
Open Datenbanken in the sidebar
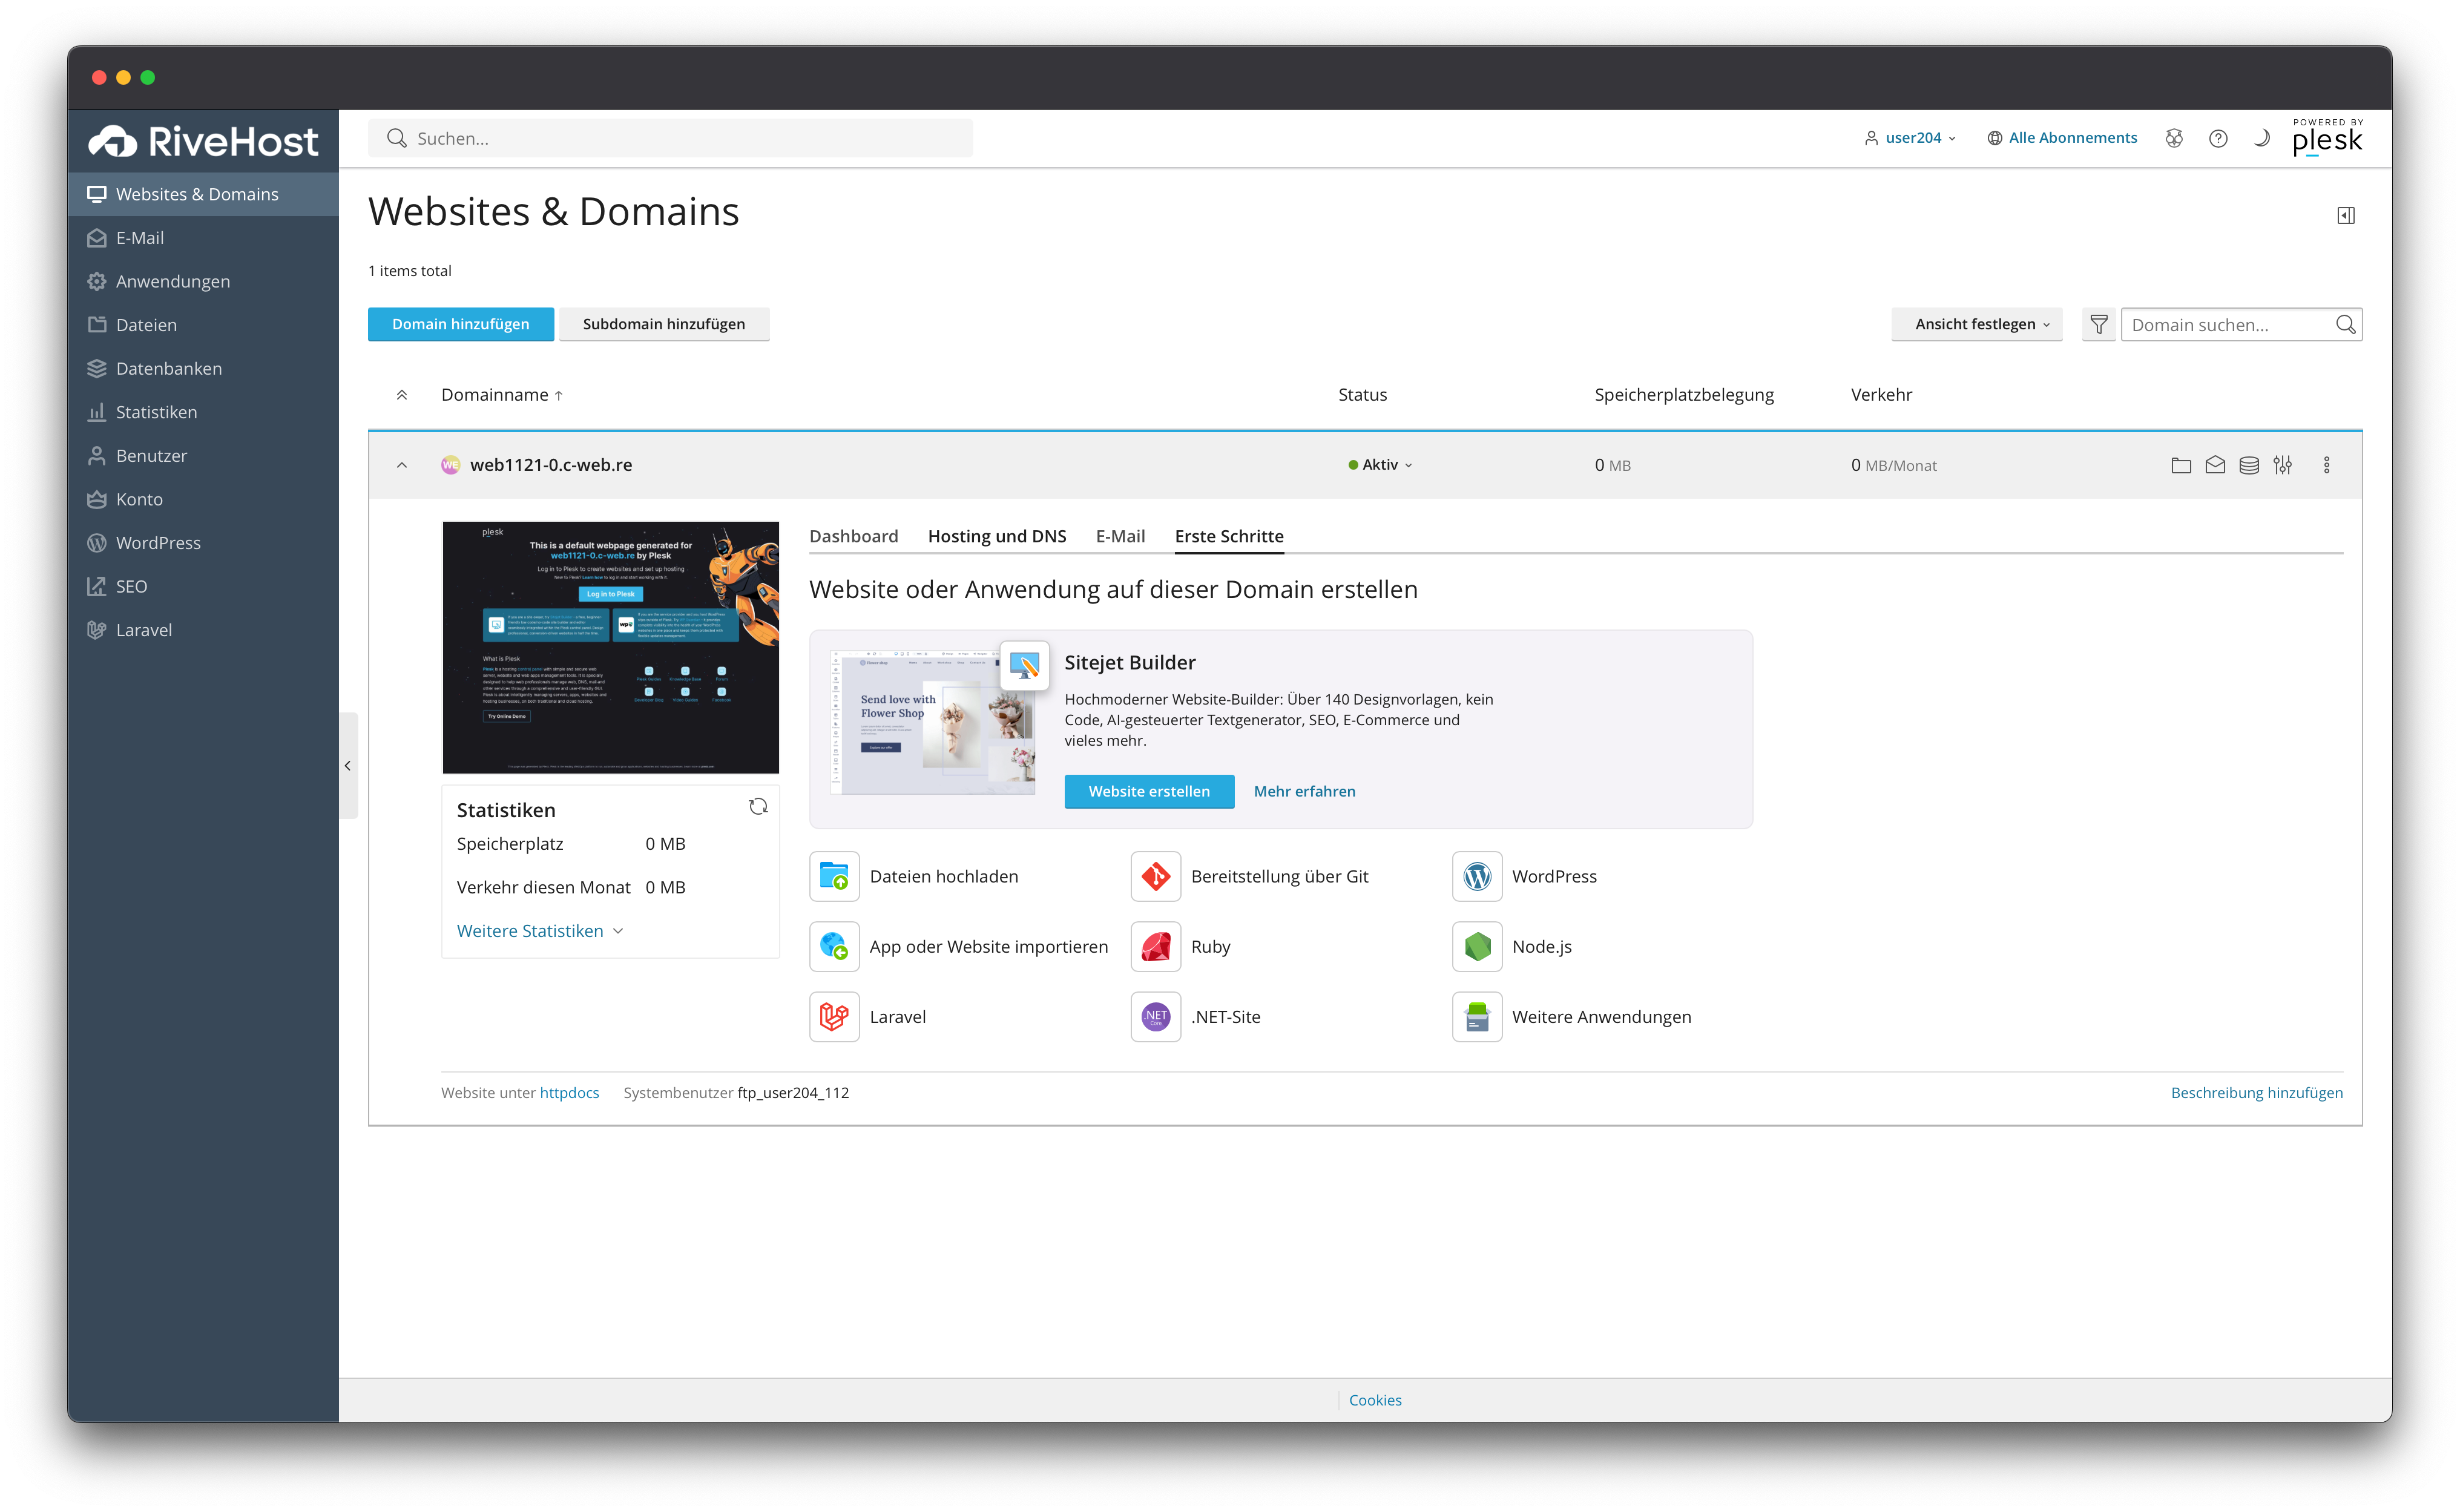click(x=168, y=368)
